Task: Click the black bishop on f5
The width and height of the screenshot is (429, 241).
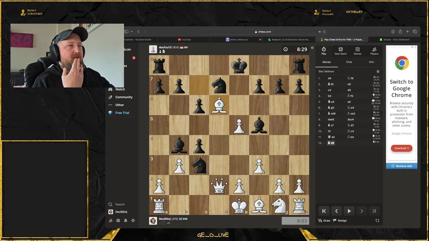Action: [259, 125]
